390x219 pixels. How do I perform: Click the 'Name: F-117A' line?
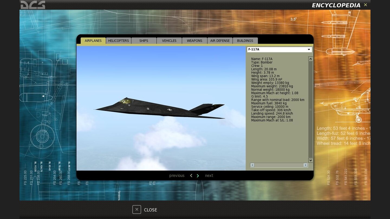(262, 59)
